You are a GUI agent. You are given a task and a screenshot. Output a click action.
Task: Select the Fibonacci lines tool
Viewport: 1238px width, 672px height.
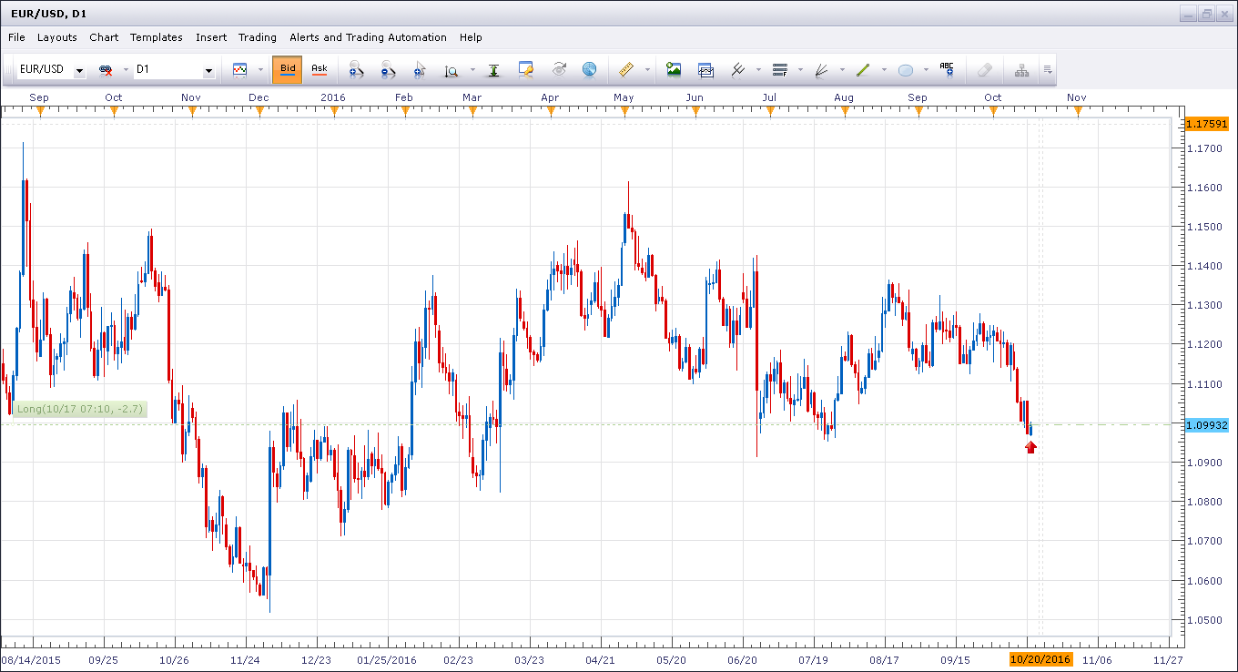pos(779,69)
